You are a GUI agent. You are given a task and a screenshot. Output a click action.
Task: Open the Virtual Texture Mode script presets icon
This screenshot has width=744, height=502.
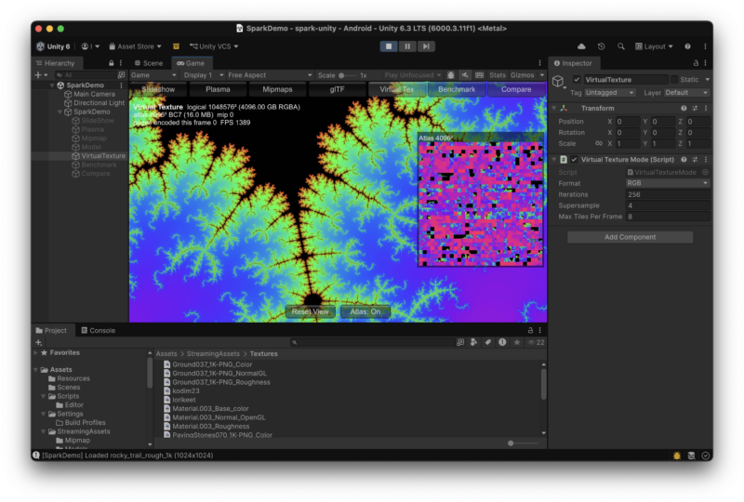point(695,159)
